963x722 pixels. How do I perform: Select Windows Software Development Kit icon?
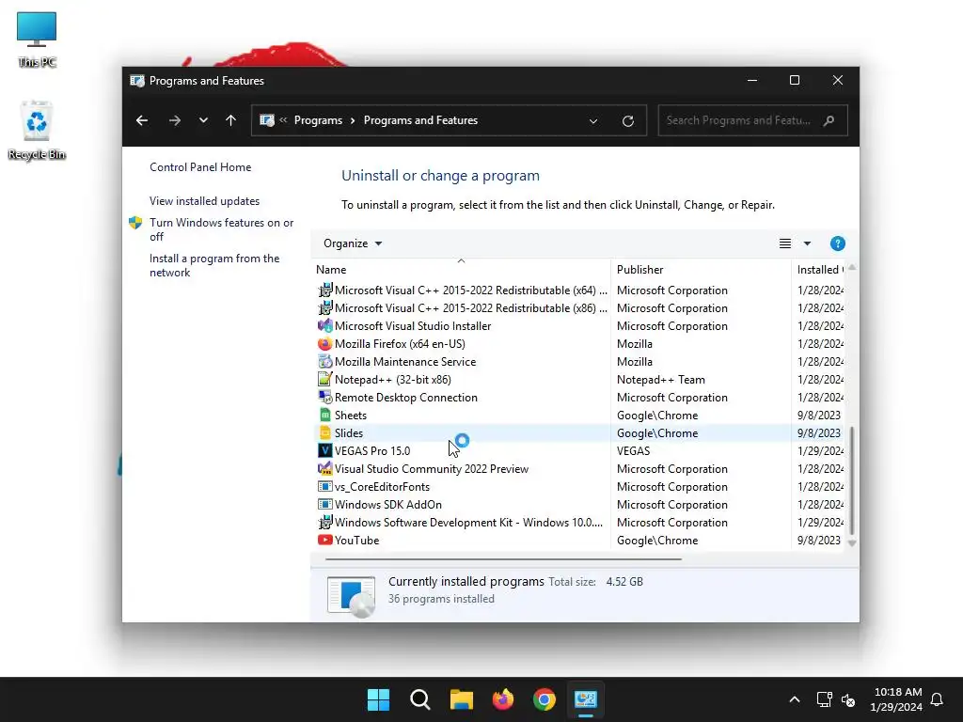click(324, 523)
